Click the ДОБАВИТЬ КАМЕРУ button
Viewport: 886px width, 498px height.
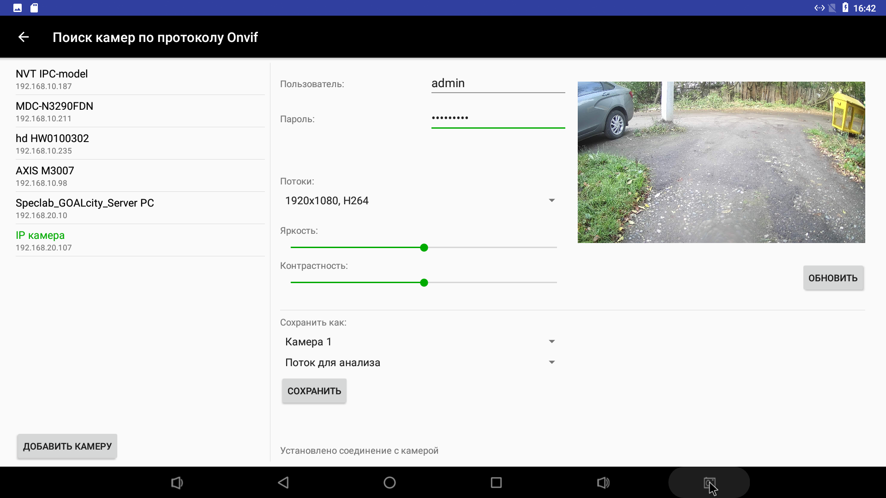tap(67, 446)
